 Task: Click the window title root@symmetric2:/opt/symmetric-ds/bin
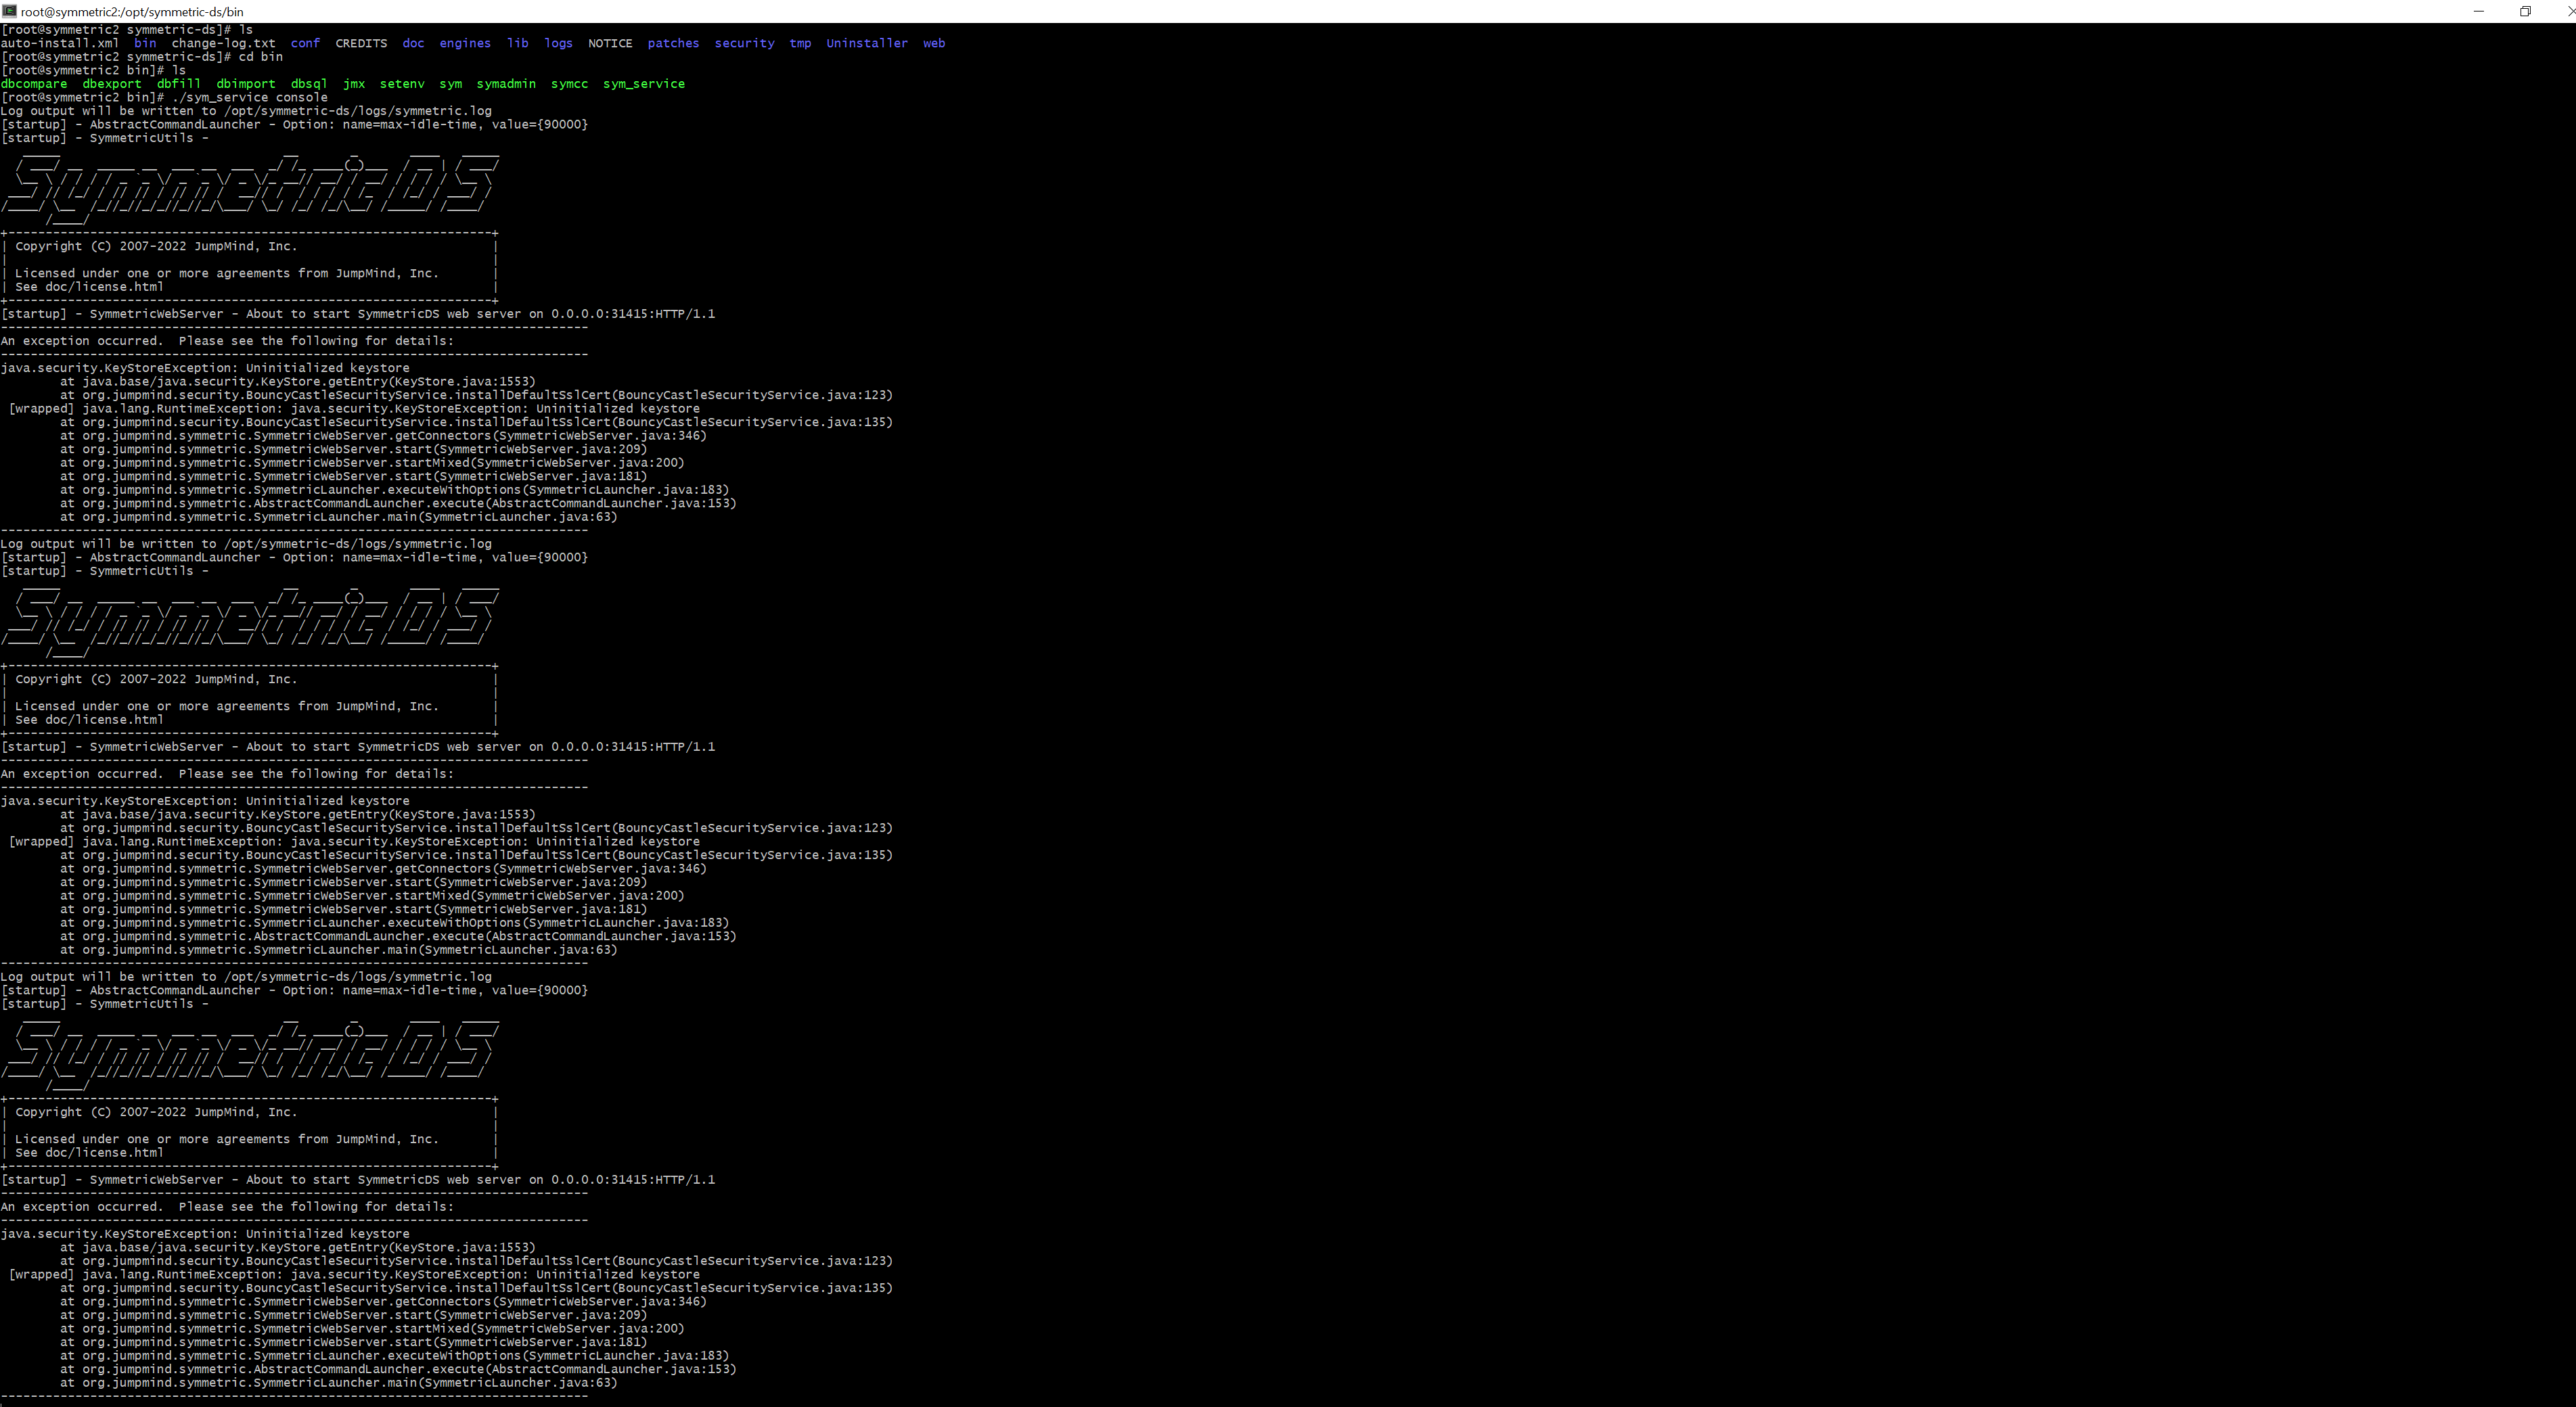[x=132, y=12]
